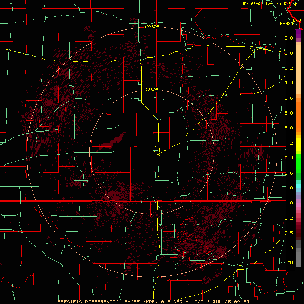Select the purple swatch atop the color bar
304x304 pixels.
pos(298,34)
